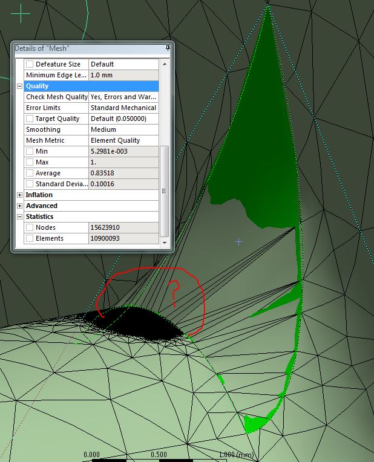Click the Minimum Edge Length row label

coord(56,75)
